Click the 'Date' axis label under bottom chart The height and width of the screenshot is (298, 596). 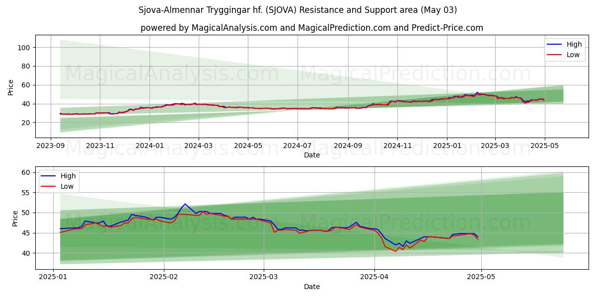tap(312, 287)
